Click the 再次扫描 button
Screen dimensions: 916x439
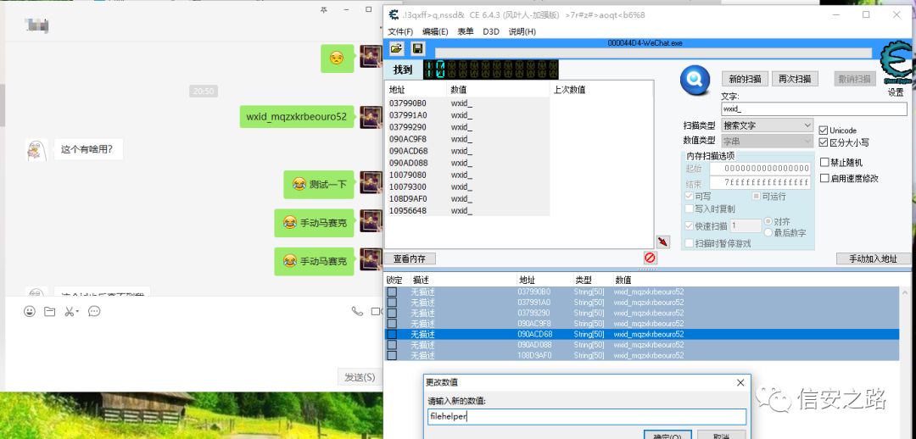point(795,79)
